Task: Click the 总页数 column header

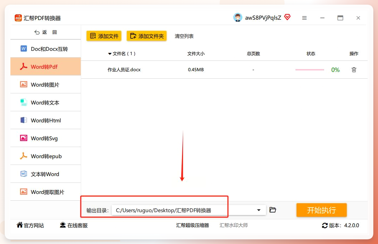Action: pyautogui.click(x=253, y=54)
